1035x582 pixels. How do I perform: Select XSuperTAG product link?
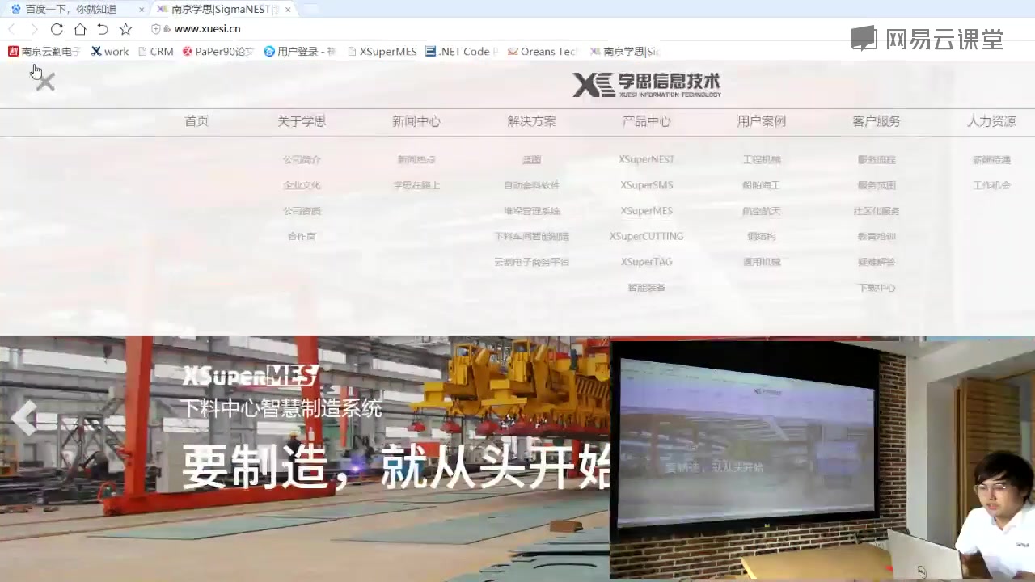[646, 262]
